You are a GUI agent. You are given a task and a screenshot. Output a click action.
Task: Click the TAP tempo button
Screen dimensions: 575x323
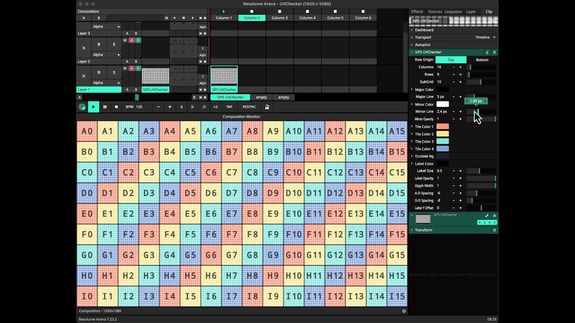(229, 107)
